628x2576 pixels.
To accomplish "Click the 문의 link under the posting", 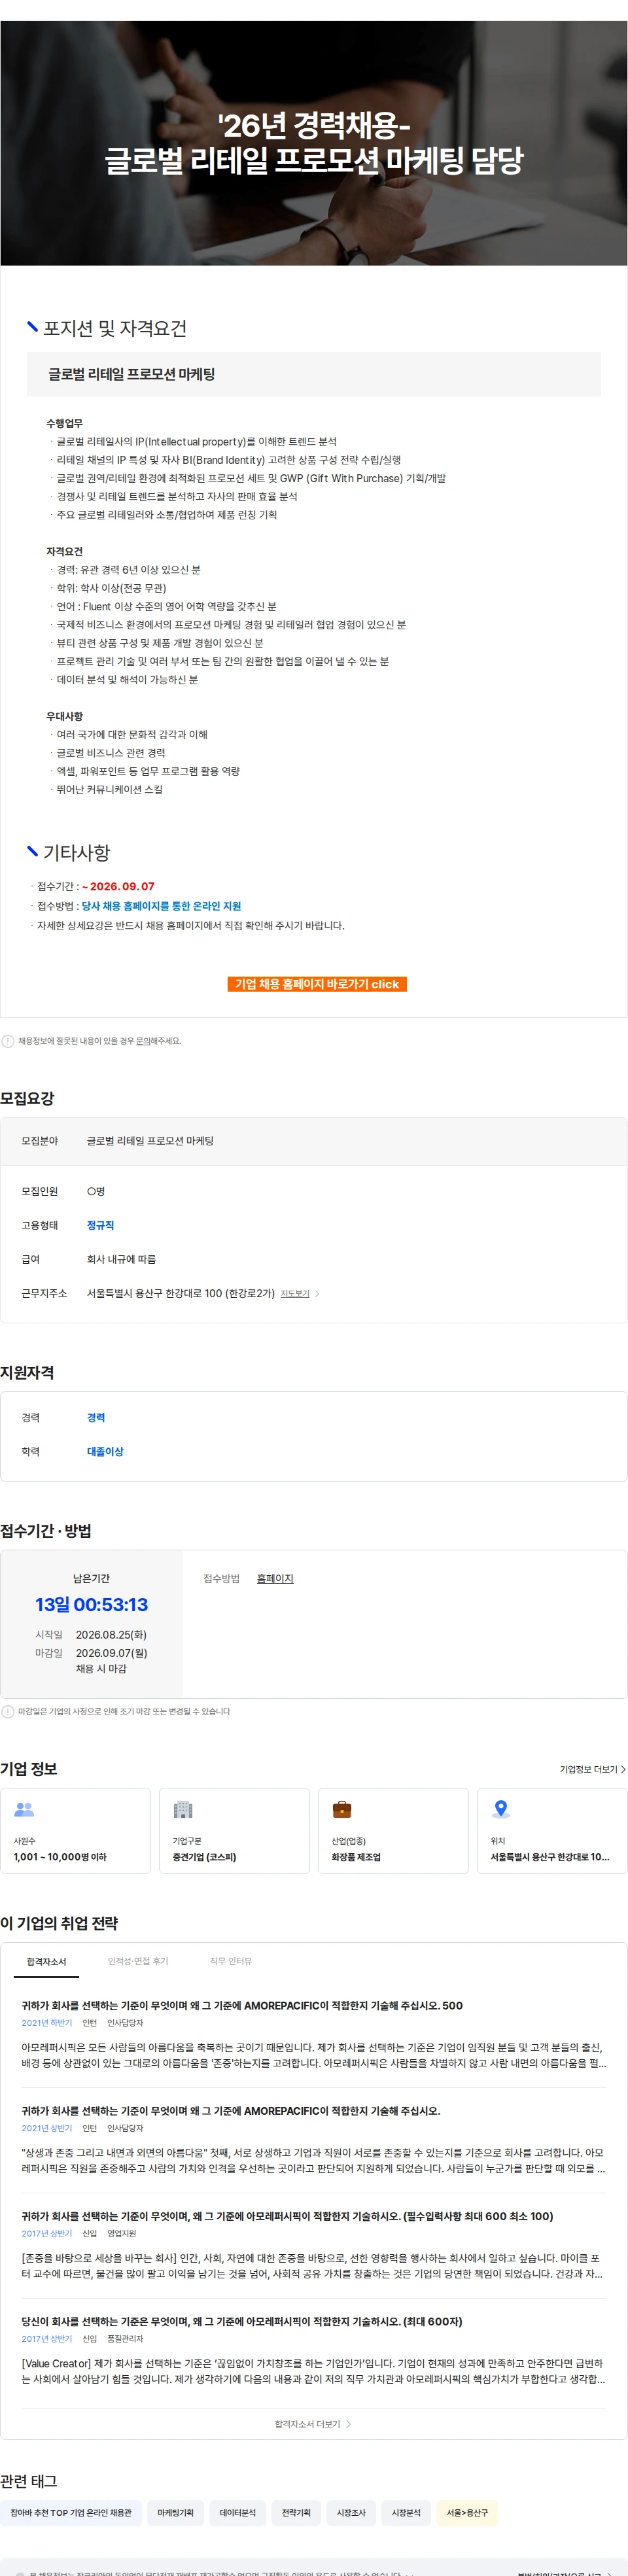I will pyautogui.click(x=142, y=1041).
